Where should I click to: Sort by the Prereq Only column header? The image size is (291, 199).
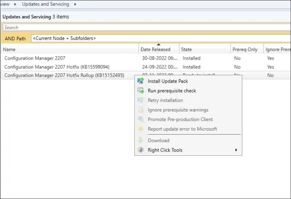[x=247, y=49]
